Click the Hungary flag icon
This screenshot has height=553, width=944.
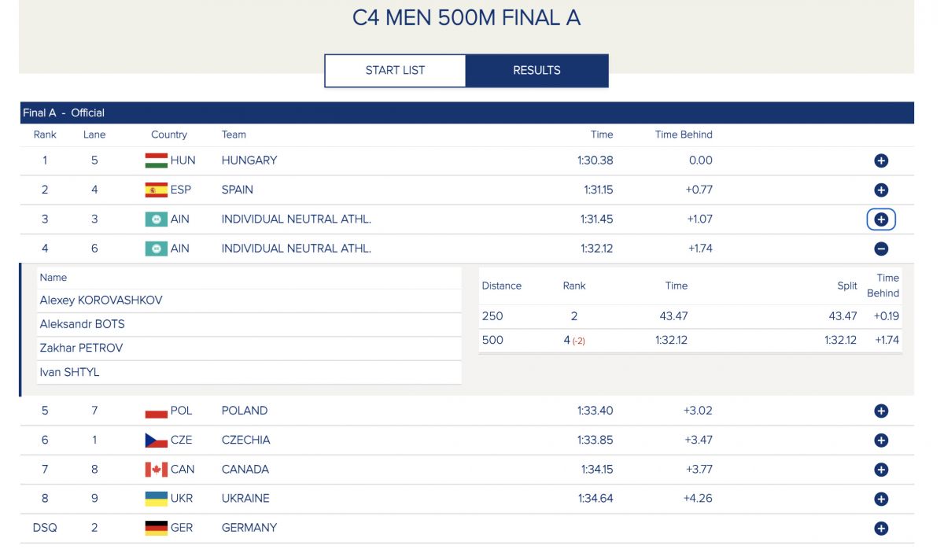click(x=157, y=160)
